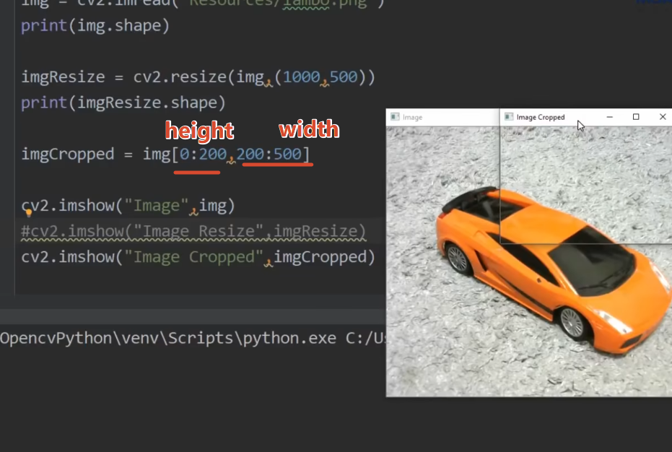The width and height of the screenshot is (672, 452).
Task: Minimize the Image Cropped window
Action: click(x=609, y=117)
